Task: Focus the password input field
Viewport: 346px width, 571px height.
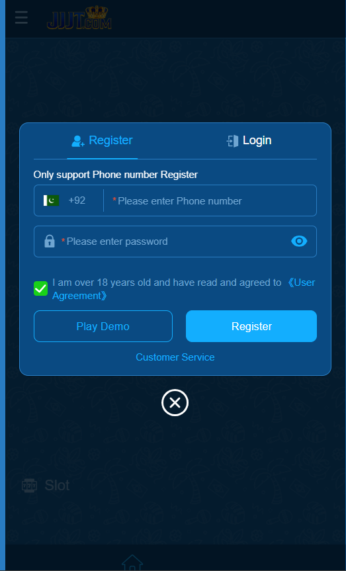Action: [x=175, y=242]
